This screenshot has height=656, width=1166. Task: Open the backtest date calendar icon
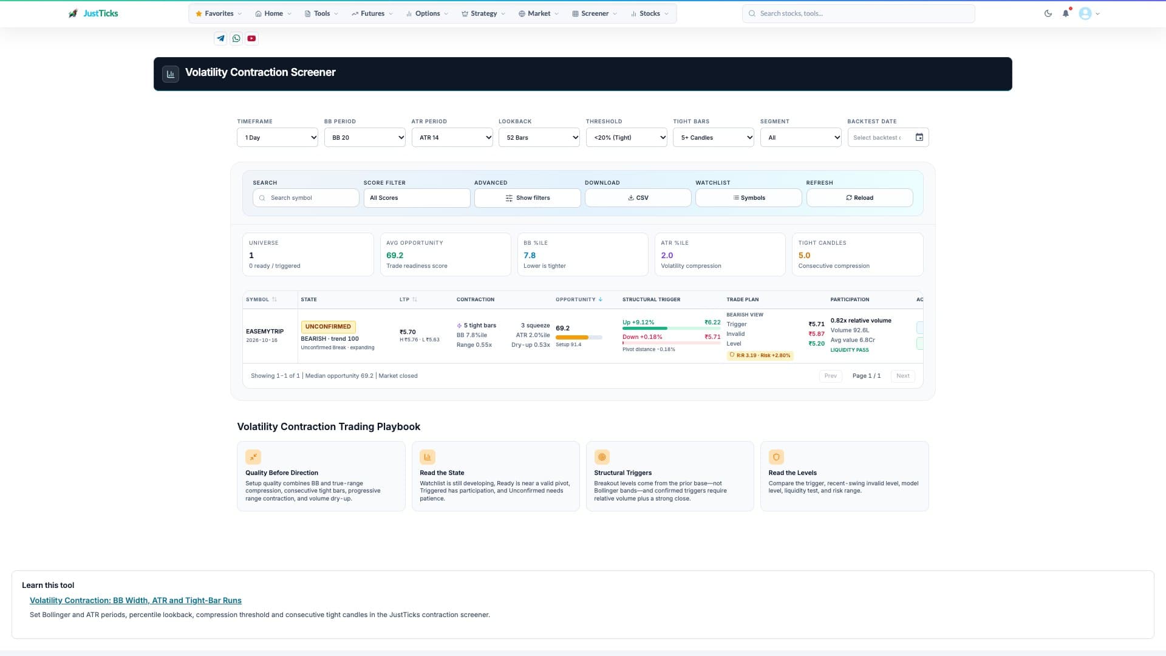tap(919, 137)
